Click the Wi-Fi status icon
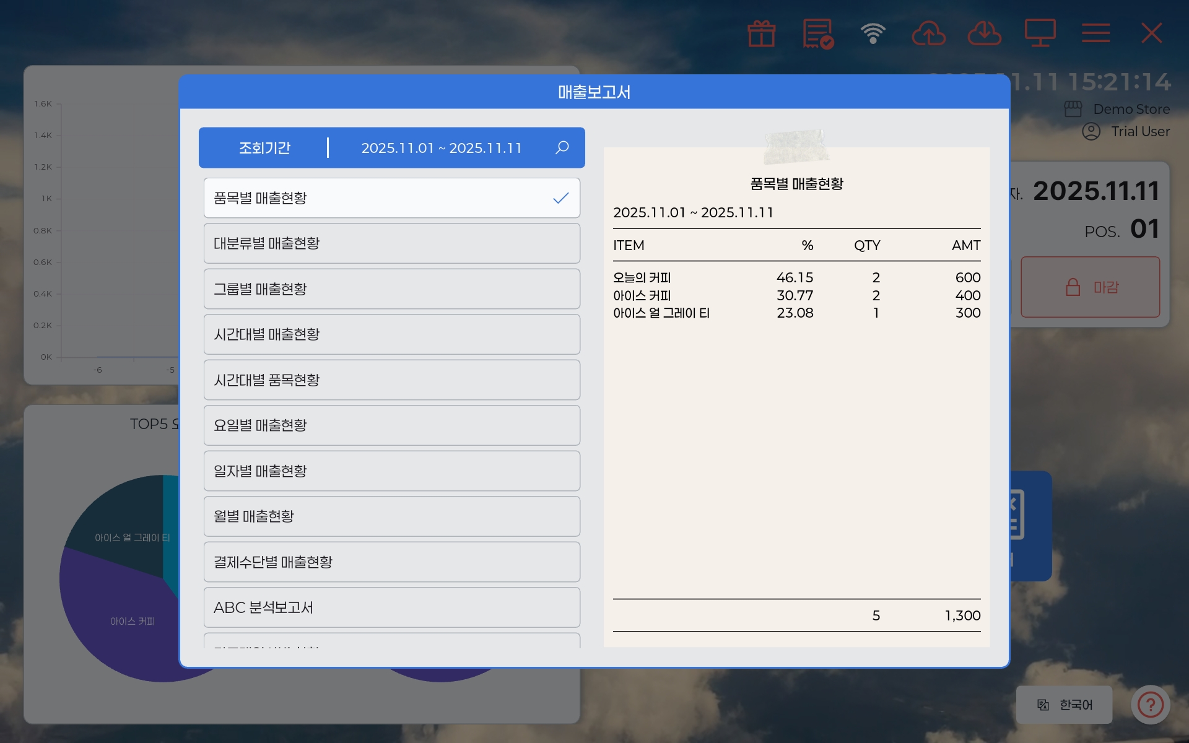Screen dimensions: 1189x743 (x=873, y=33)
